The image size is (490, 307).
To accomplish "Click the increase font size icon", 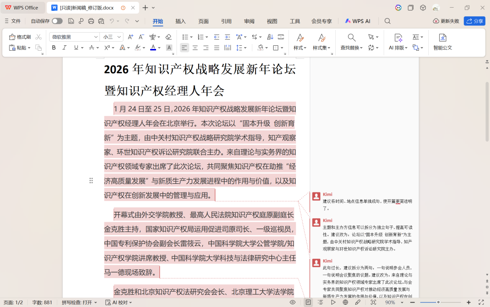I will 131,37.
